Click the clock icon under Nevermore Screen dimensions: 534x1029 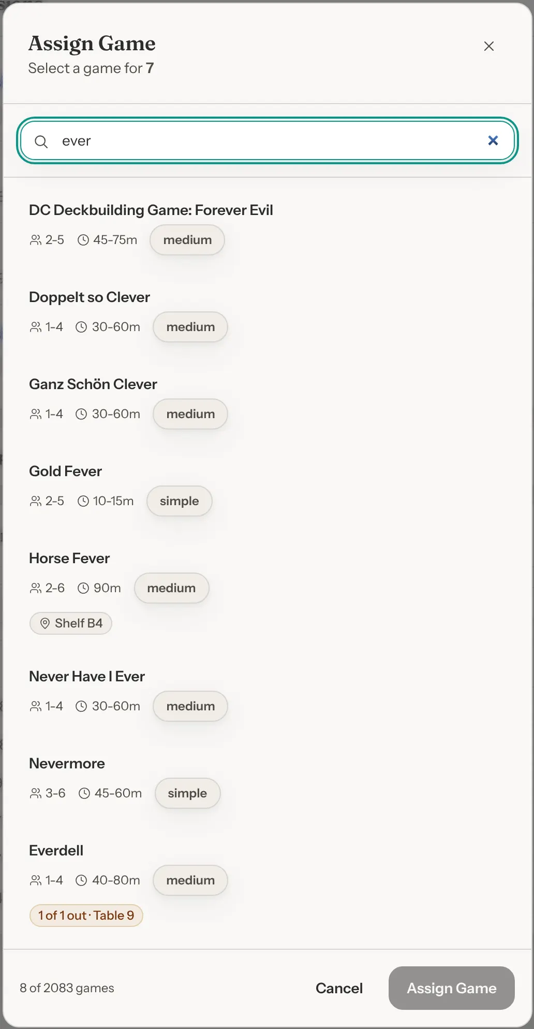pyautogui.click(x=84, y=793)
